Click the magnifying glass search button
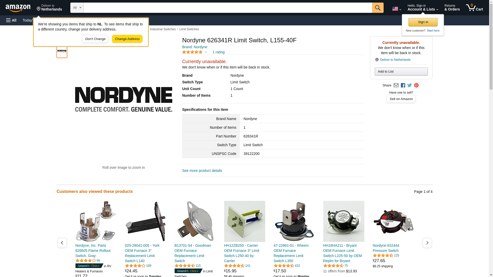The image size is (493, 277). (x=377, y=8)
